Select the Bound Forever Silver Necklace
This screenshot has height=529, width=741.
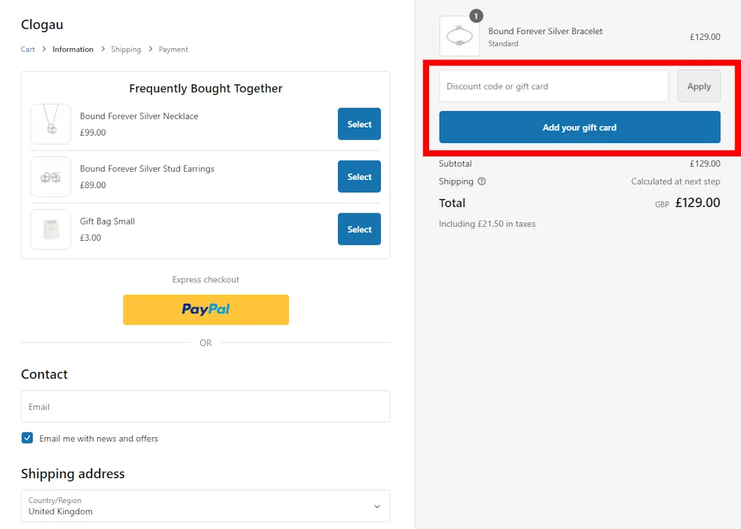click(359, 124)
